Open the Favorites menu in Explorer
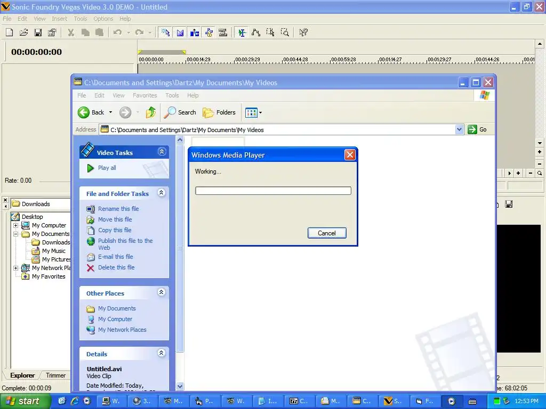 tap(145, 95)
